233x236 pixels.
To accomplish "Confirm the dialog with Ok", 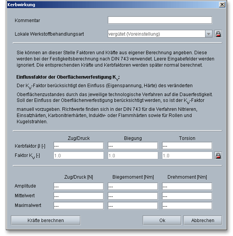I will pyautogui.click(x=162, y=220).
